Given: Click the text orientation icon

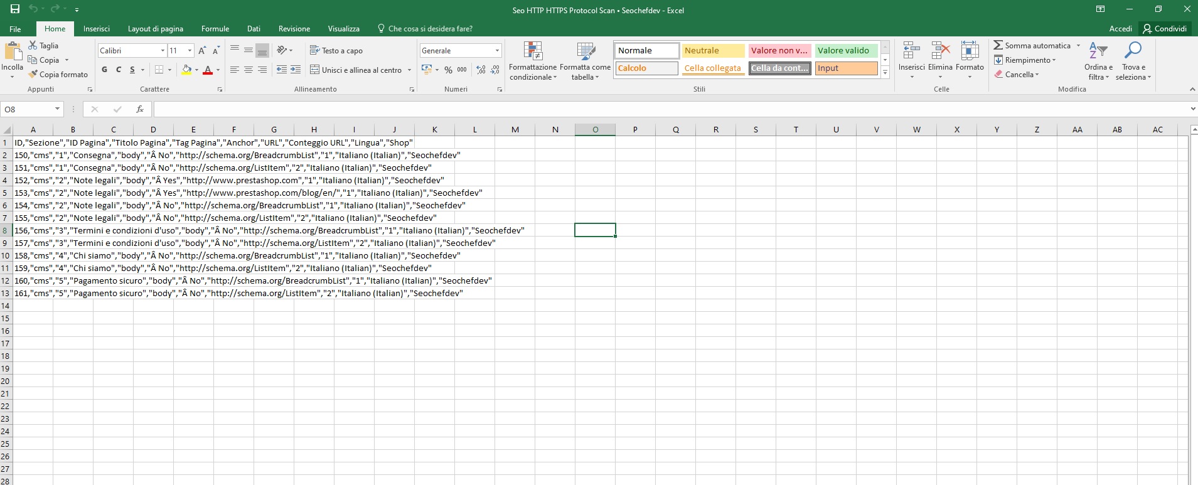Looking at the screenshot, I should 282,50.
